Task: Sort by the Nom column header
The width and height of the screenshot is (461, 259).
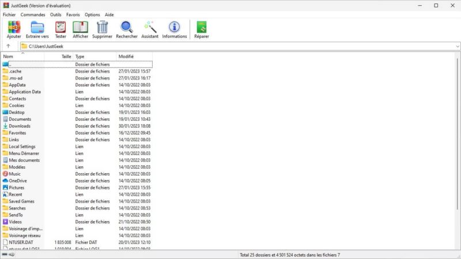Action: [x=22, y=56]
